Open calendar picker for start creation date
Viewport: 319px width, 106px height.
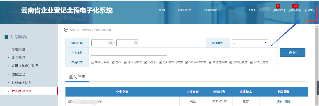pyautogui.click(x=110, y=43)
